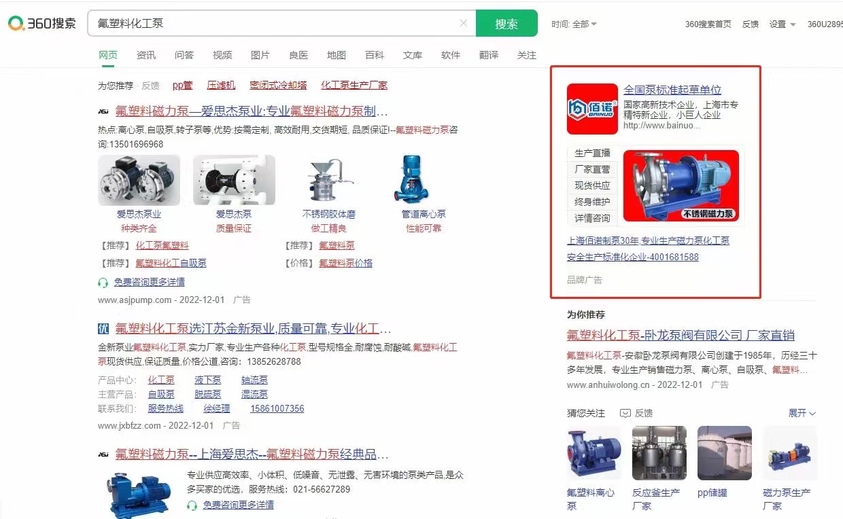The image size is (843, 519).
Task: Click the 混流泵 product link
Action: tap(254, 394)
